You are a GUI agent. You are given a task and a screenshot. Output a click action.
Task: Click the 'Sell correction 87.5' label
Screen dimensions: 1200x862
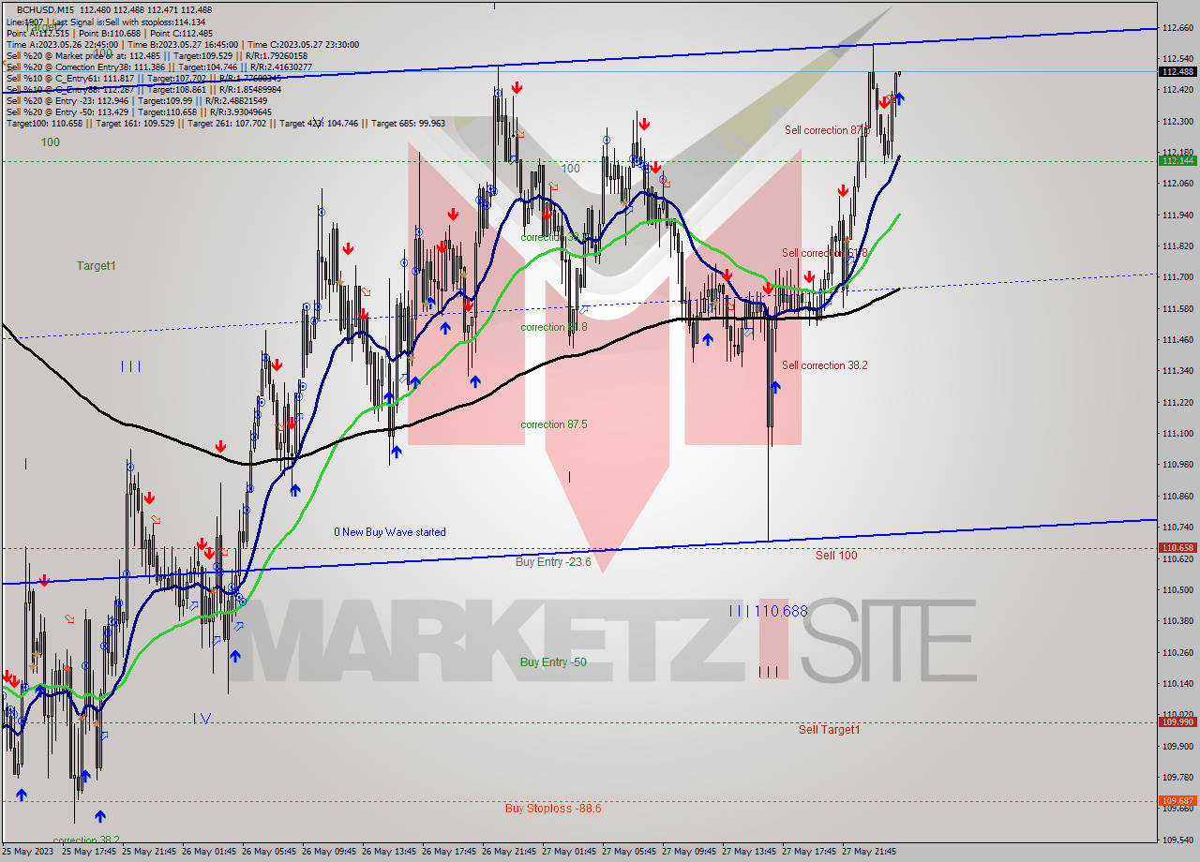[826, 130]
